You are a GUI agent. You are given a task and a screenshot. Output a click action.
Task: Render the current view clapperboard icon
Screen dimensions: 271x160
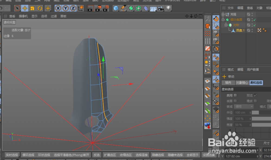pyautogui.click(x=90, y=8)
